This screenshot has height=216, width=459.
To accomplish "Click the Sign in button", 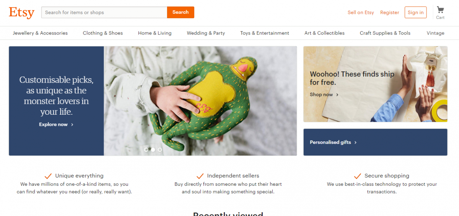I will [x=415, y=12].
